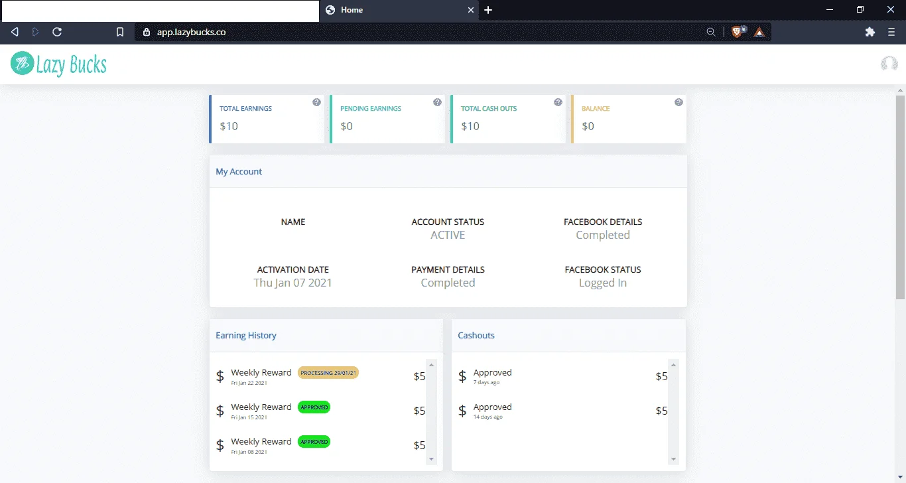Click the Total Cash Outs help icon
Viewport: 906px width, 483px height.
coord(558,102)
